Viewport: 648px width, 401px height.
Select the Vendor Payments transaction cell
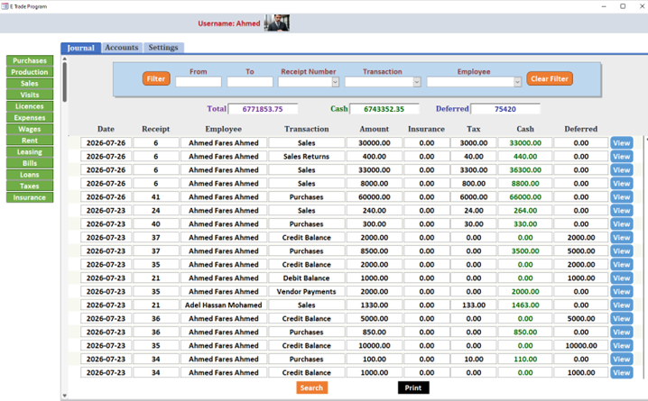point(306,292)
